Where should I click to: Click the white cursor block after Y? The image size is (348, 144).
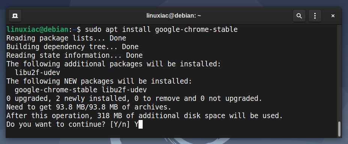(x=140, y=124)
